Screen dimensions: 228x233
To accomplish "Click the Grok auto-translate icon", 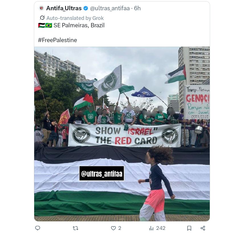I will point(42,18).
